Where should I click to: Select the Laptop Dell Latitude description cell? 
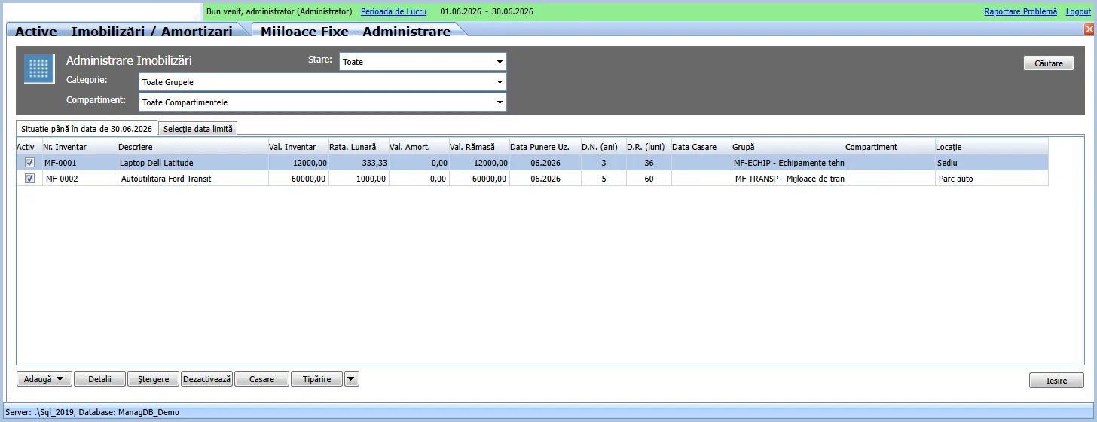[x=192, y=162]
